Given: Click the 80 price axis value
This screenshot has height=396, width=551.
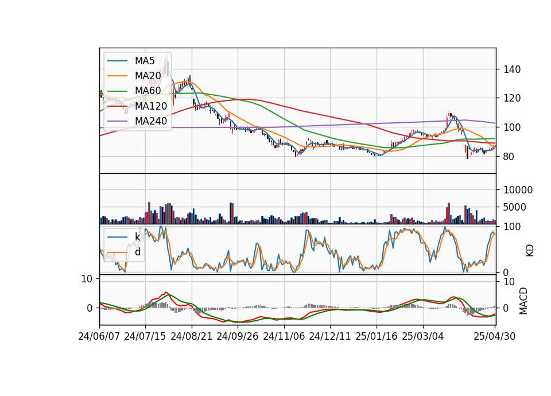Looking at the screenshot, I should pos(509,157).
